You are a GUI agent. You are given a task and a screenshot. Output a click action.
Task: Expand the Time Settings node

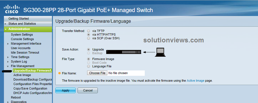(8, 57)
